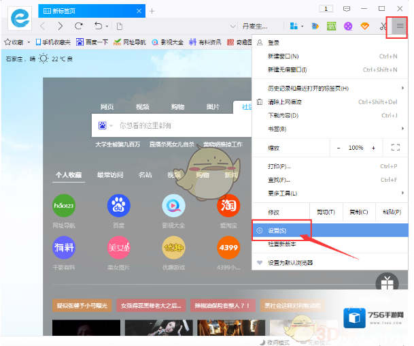This screenshot has height=346, width=414.
Task: Choose 新建窗口(N) menu entry
Action: tap(284, 56)
